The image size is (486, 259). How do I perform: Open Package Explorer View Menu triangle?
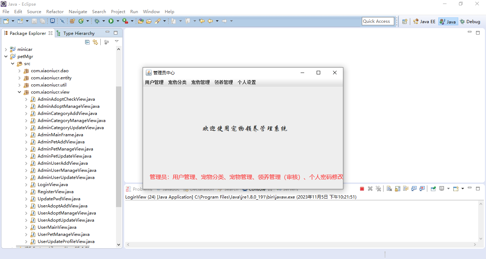(116, 42)
